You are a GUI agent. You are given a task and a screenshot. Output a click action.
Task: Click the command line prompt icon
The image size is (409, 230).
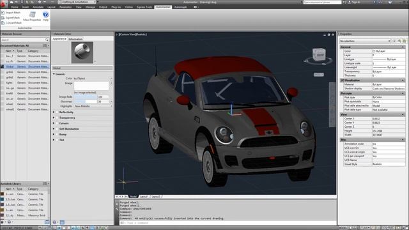(x=122, y=223)
